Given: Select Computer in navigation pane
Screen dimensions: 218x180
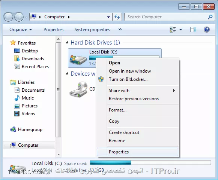Looking at the screenshot, I should [x=29, y=145].
